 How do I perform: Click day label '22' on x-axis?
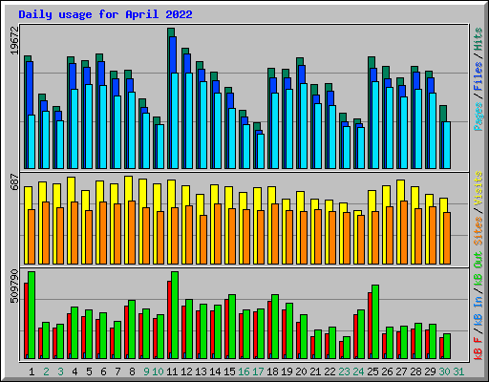coord(330,371)
